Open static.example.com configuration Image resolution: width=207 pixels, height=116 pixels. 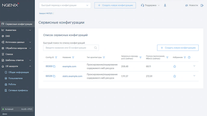coord(72,76)
